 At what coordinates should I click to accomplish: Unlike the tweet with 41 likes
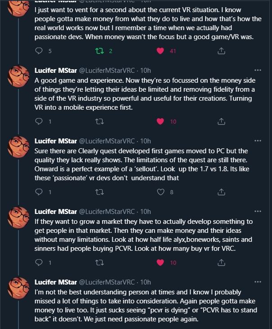click(x=160, y=51)
